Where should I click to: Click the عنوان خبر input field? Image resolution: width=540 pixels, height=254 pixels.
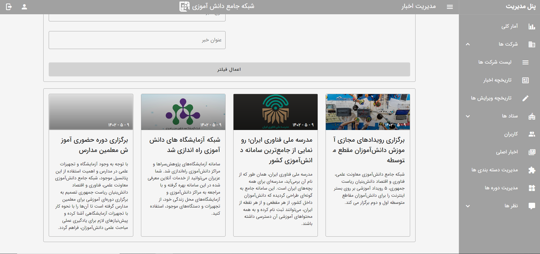coord(137,40)
